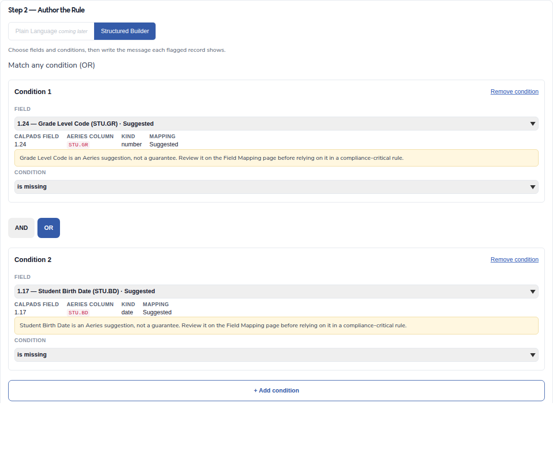Click the CALPADS field value 1.17
Image resolution: width=553 pixels, height=465 pixels.
click(20, 312)
